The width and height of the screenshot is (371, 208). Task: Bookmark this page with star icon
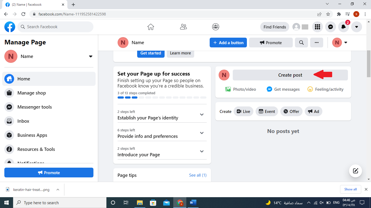[328, 14]
